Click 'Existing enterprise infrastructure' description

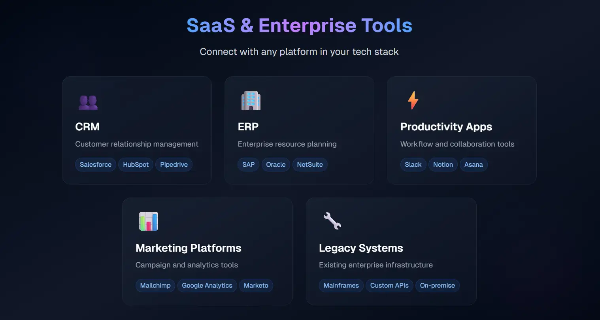point(376,265)
